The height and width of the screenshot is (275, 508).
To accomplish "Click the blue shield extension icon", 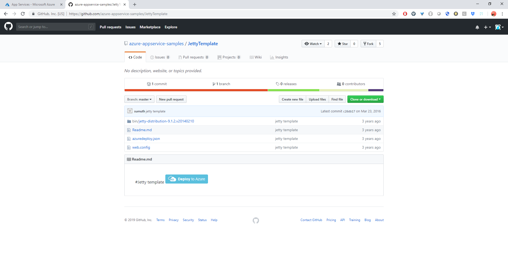I will (x=447, y=14).
